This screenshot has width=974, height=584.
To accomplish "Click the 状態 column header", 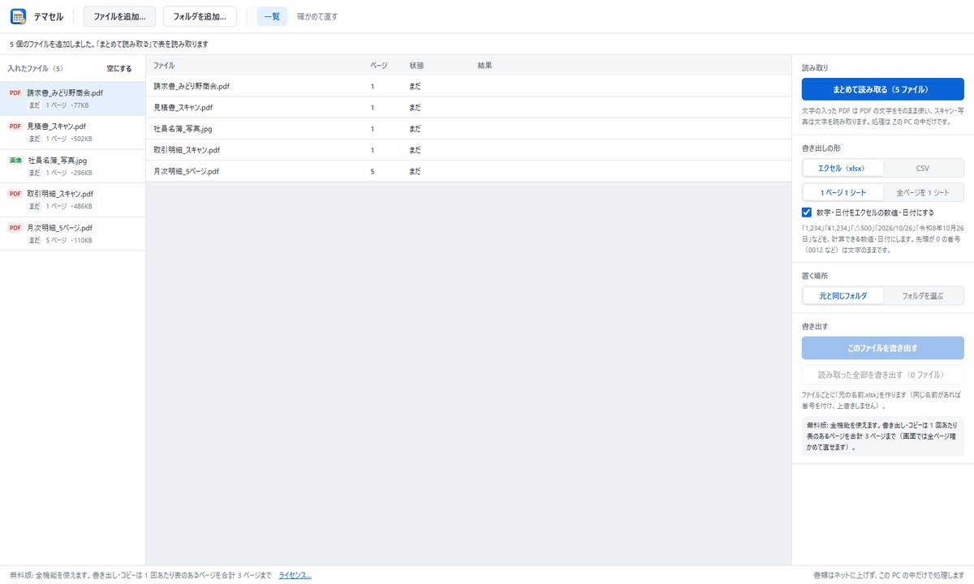I will click(x=416, y=65).
